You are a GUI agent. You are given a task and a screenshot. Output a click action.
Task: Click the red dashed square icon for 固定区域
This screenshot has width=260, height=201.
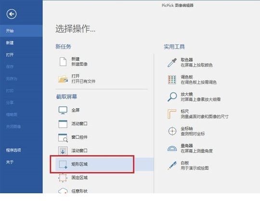[x=63, y=178]
